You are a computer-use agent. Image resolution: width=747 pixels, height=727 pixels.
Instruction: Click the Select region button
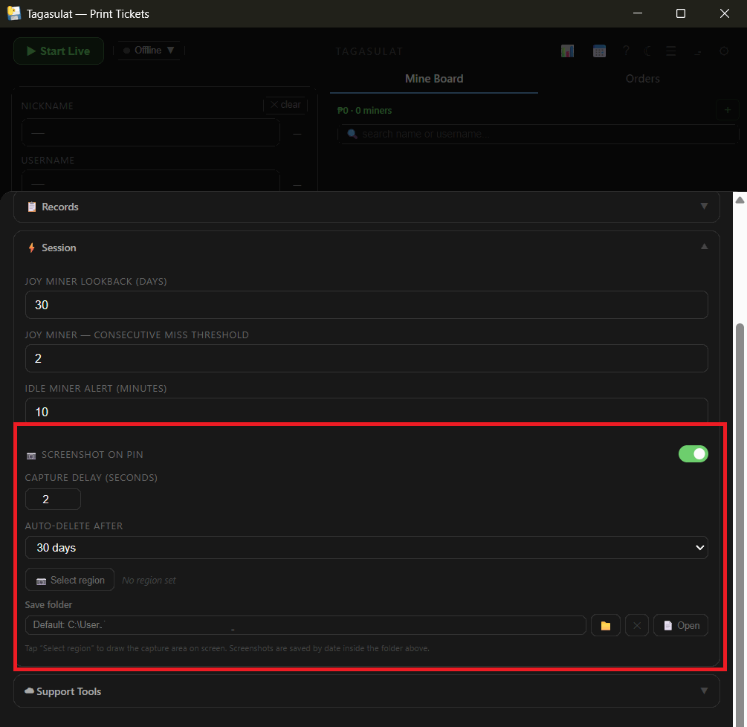(70, 580)
